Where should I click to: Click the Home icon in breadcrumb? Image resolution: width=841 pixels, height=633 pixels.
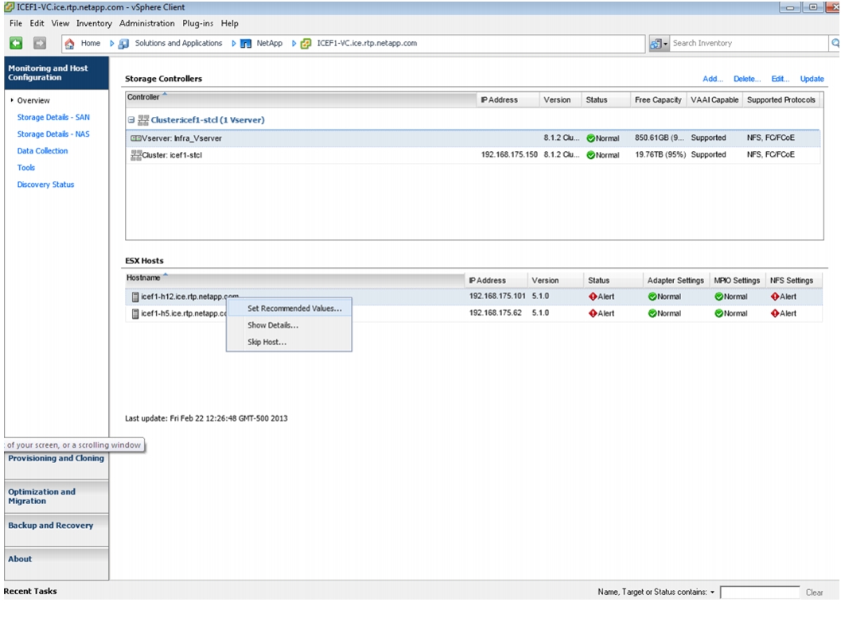tap(70, 44)
